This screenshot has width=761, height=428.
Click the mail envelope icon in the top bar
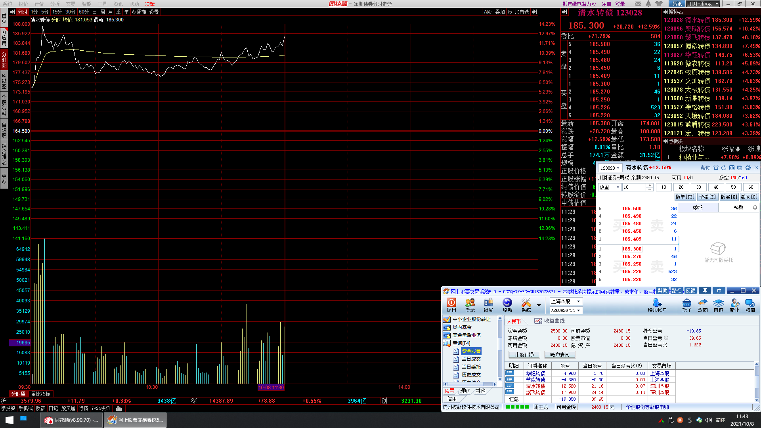point(638,4)
